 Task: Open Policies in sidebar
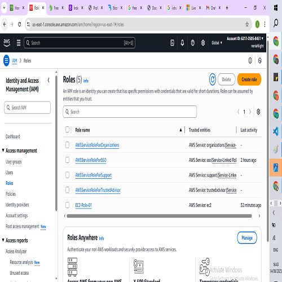[11, 194]
